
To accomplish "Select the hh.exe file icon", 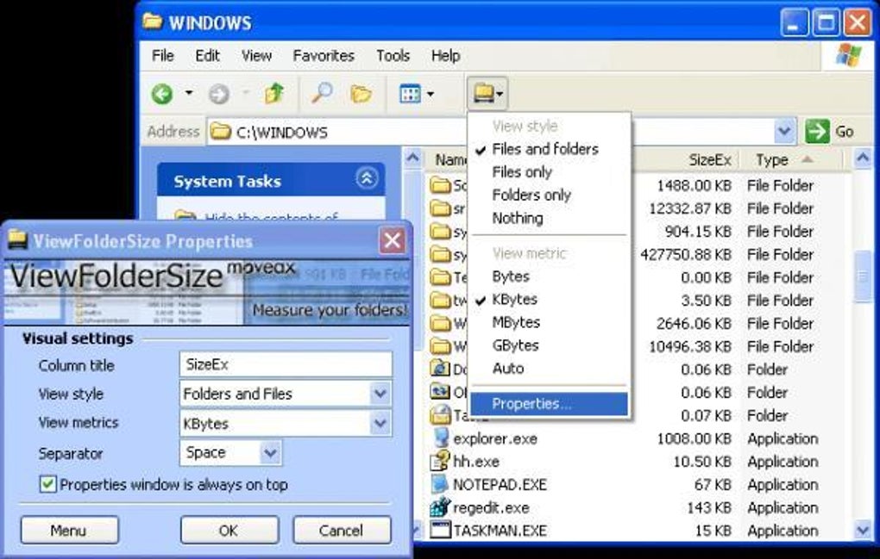I will click(441, 461).
